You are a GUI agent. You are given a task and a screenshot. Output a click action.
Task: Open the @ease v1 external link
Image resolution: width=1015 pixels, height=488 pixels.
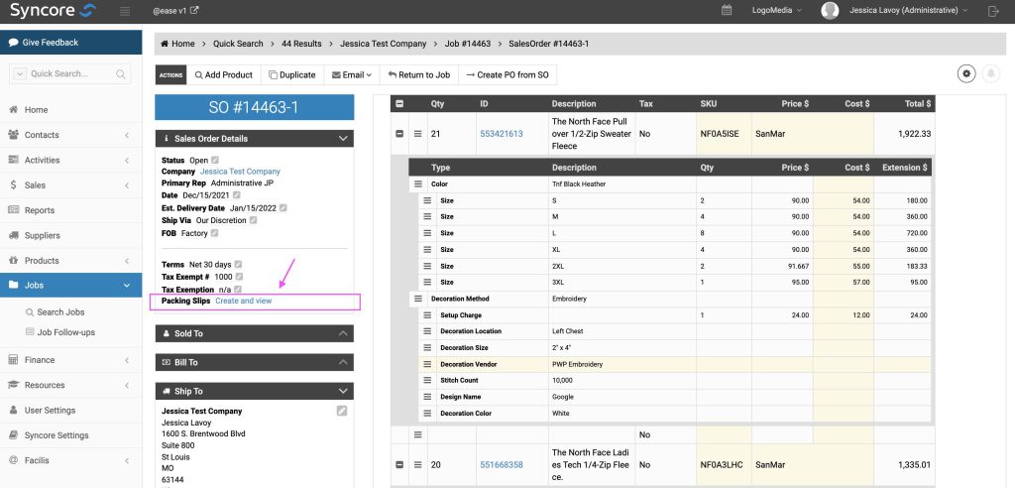click(175, 10)
